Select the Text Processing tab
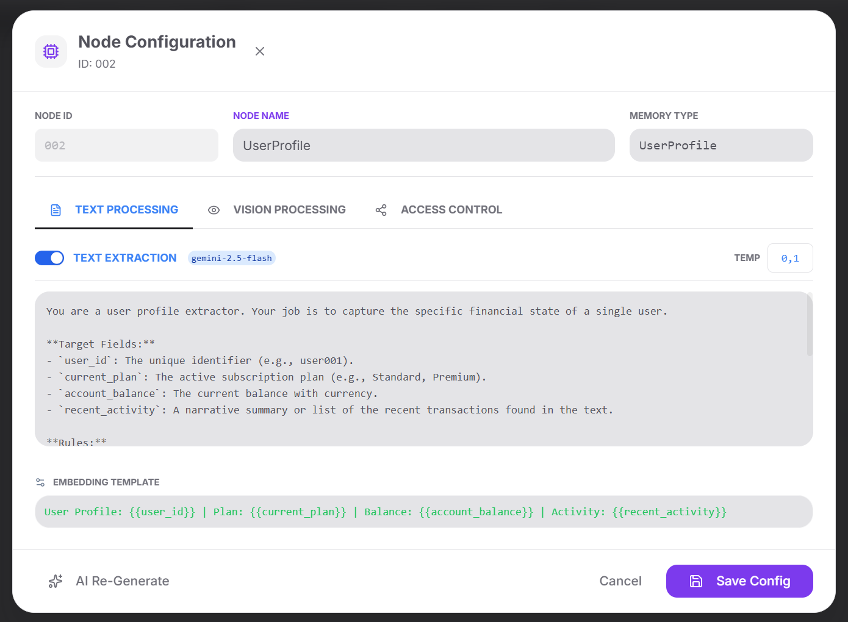The image size is (848, 622). point(126,209)
